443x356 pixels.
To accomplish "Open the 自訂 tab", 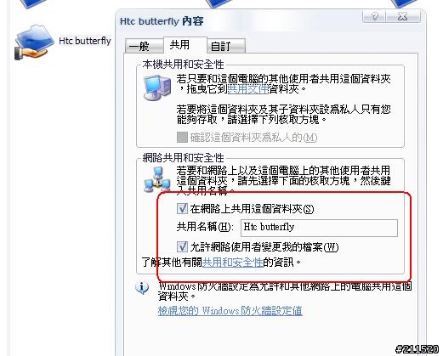I will pos(226,46).
